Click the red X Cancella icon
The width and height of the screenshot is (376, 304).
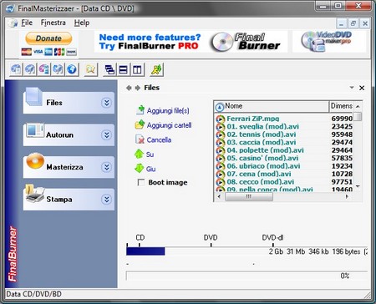140,139
